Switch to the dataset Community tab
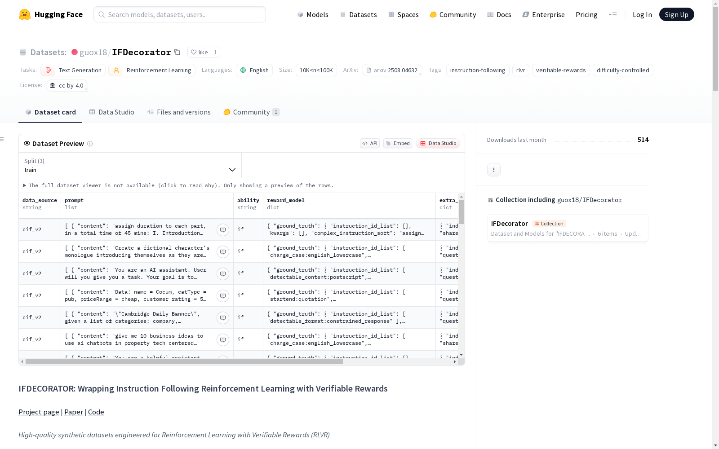Image resolution: width=719 pixels, height=449 pixels. click(x=252, y=112)
